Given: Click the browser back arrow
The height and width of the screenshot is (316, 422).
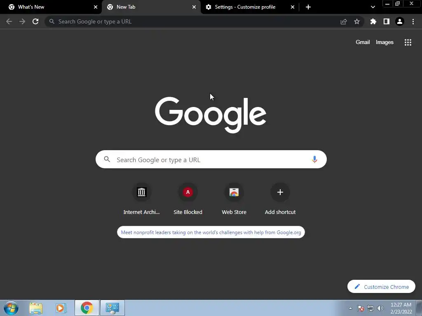Looking at the screenshot, I should click(x=9, y=21).
